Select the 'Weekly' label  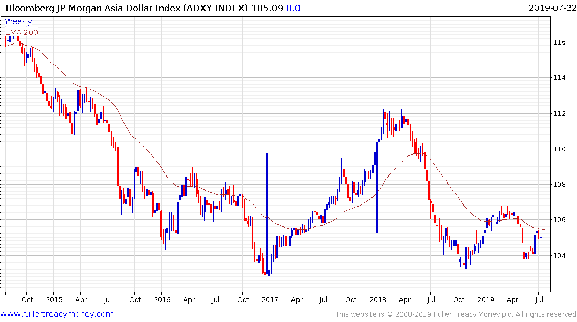pos(18,21)
